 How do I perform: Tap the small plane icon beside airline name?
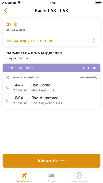click(8, 77)
